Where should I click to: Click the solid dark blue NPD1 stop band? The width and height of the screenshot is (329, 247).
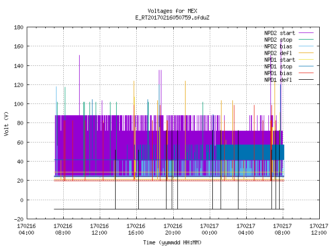250,152
